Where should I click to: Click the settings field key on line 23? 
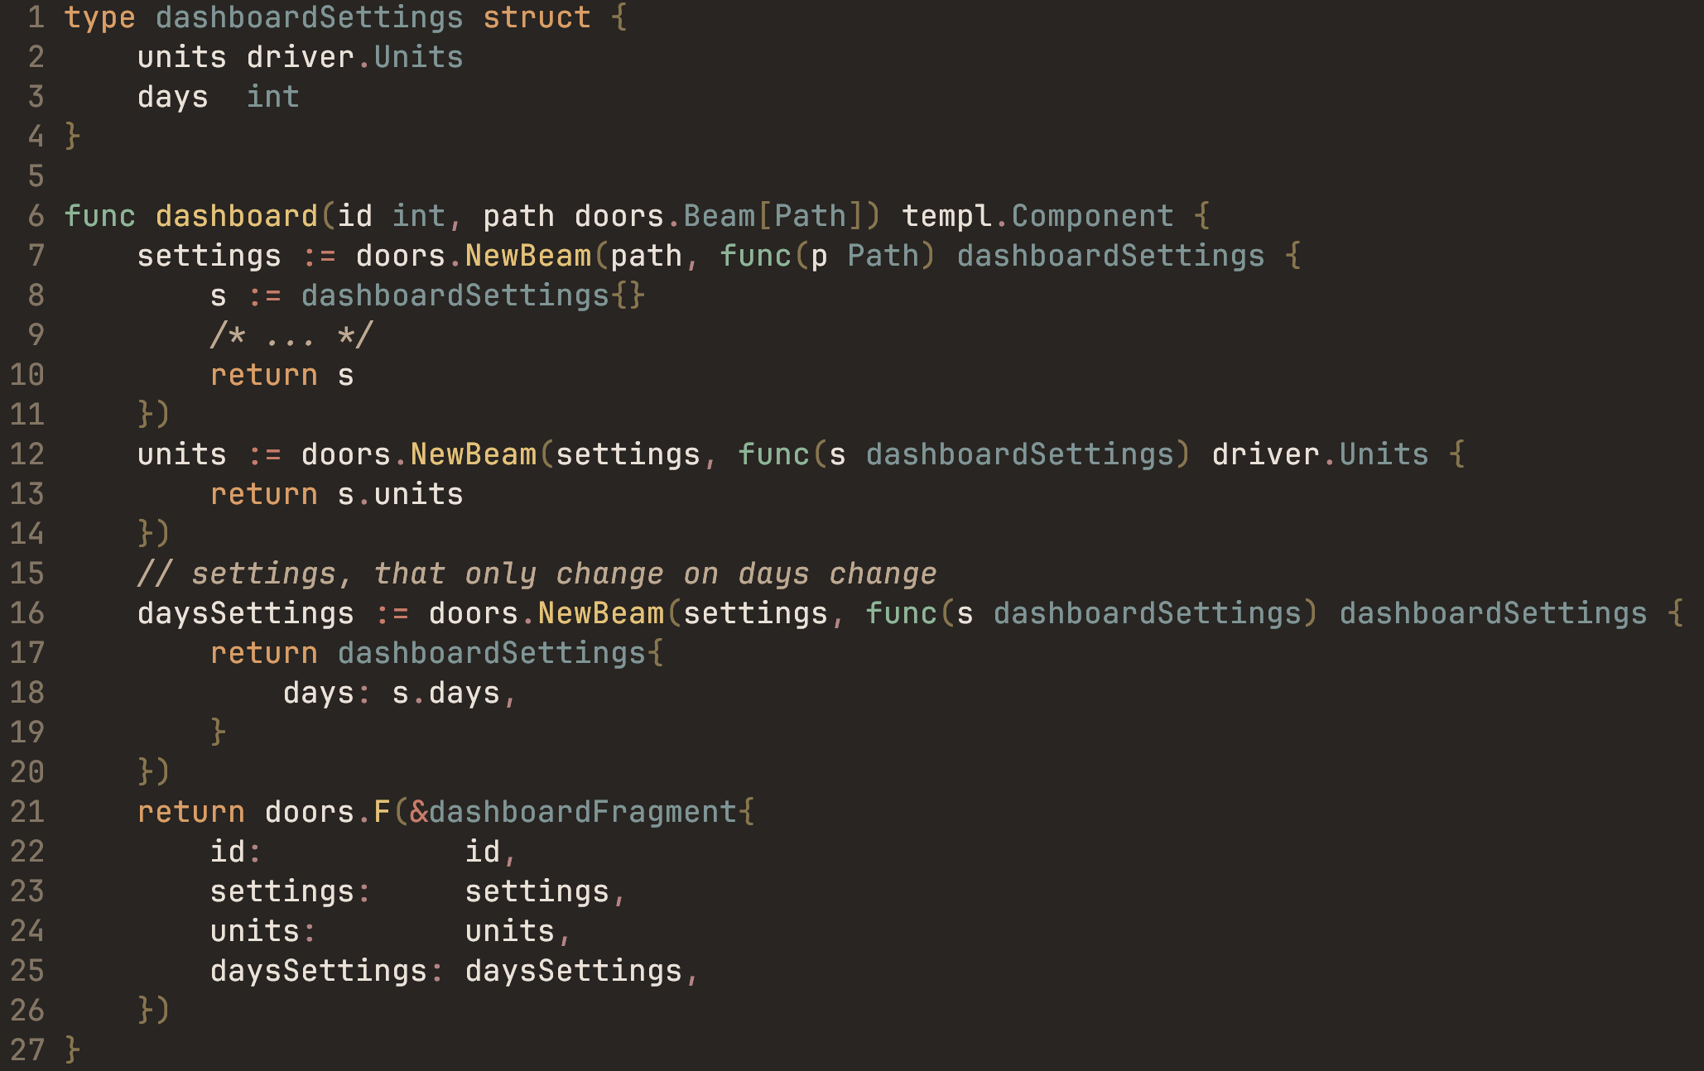(x=282, y=891)
